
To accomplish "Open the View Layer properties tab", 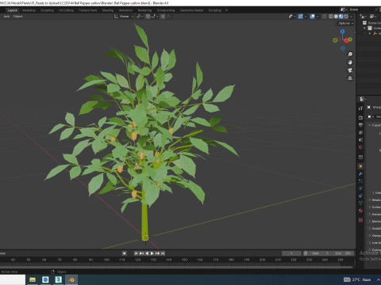I will (x=360, y=132).
